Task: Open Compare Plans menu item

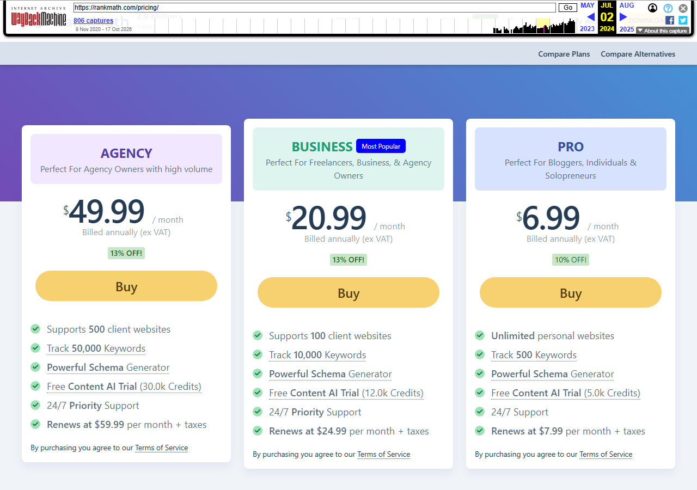Action: (x=564, y=54)
